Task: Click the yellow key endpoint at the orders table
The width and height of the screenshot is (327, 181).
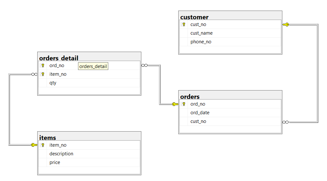Action: [x=175, y=104]
